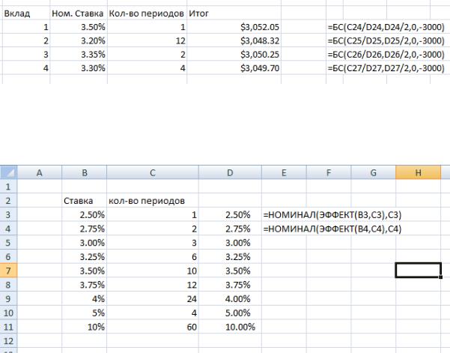Click cell D7 showing 3.50%
The width and height of the screenshot is (450, 353).
[230, 271]
